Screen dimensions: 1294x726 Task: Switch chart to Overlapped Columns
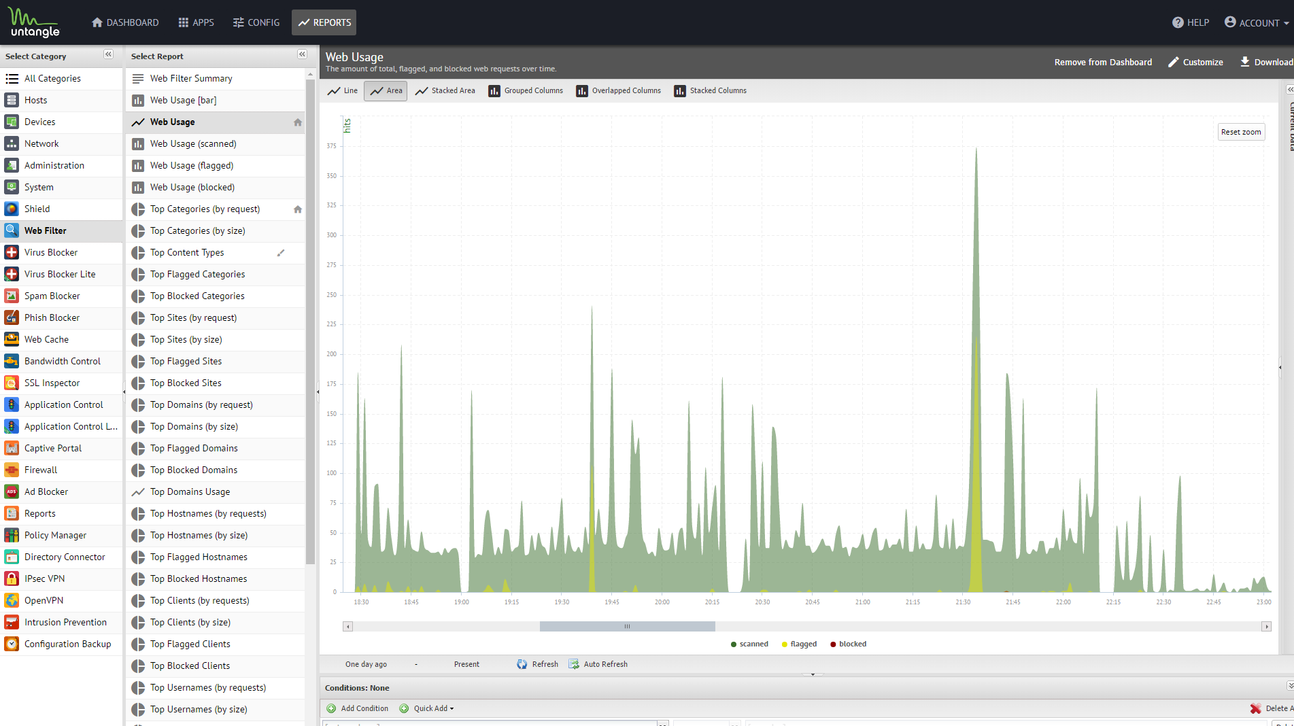point(618,90)
